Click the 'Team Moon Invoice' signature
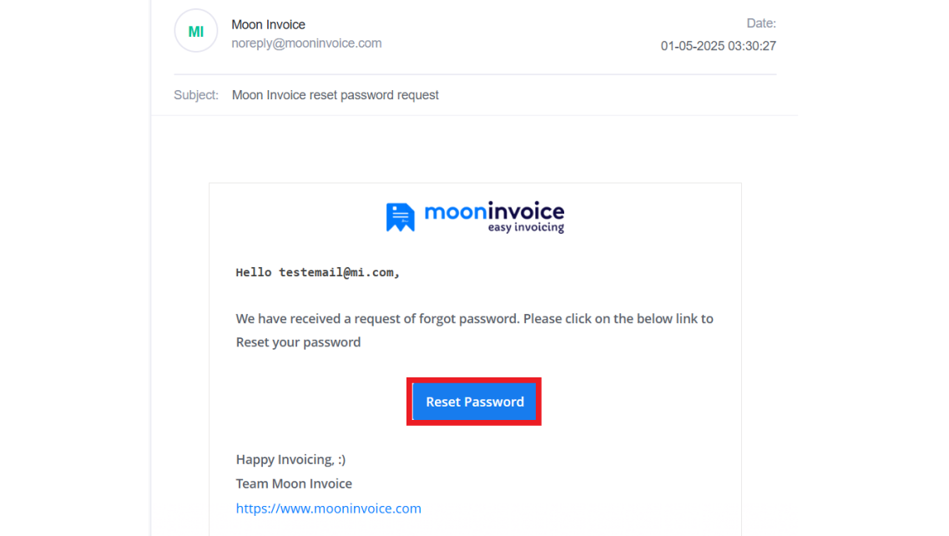949x536 pixels. pos(294,484)
